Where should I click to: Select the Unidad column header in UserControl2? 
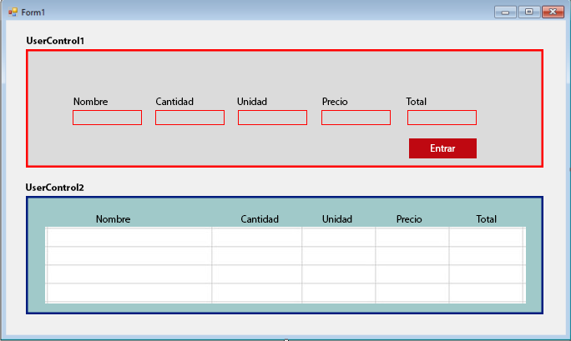click(x=337, y=219)
